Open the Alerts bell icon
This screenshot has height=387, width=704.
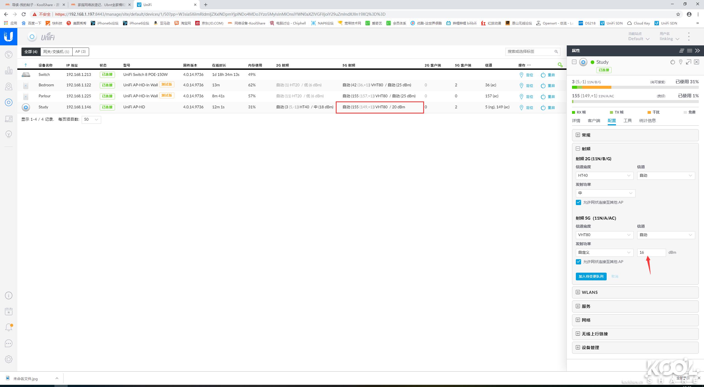point(9,327)
